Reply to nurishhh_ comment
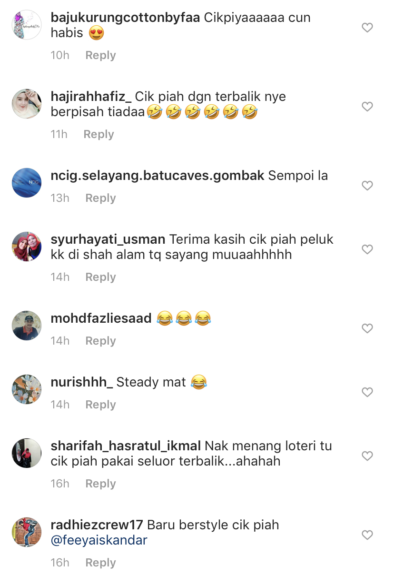This screenshot has width=394, height=575. coord(100,405)
